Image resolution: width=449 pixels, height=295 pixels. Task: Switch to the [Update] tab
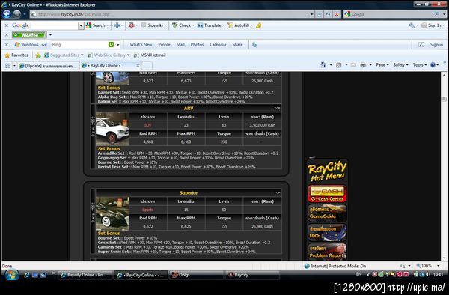click(49, 66)
